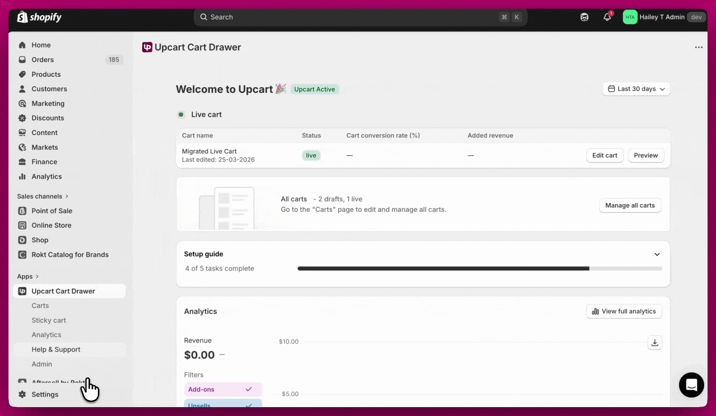
Task: Open the Sticky cart page
Action: 49,320
